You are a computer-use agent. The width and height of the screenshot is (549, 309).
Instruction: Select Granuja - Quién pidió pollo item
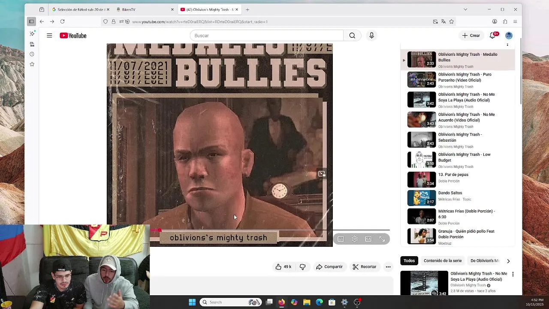[458, 237]
